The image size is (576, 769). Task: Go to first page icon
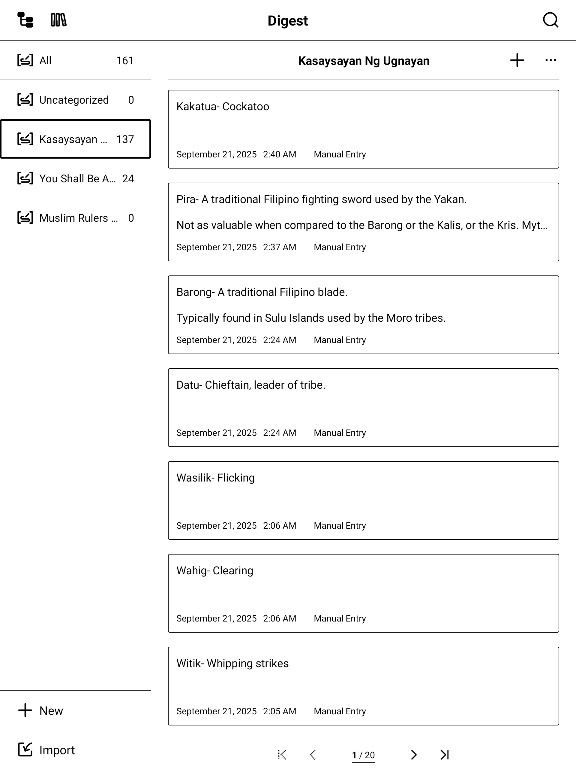coord(282,754)
